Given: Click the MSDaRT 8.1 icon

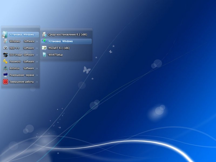Looking at the screenshot, I should pos(44,48).
